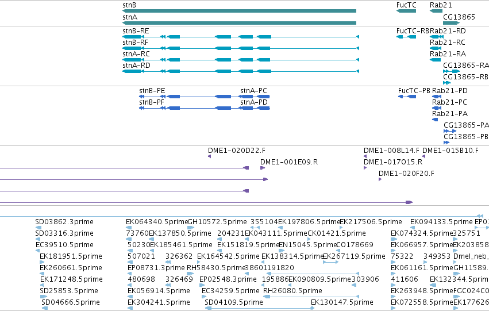Click the DME1-020F20.F clone label

click(x=406, y=174)
